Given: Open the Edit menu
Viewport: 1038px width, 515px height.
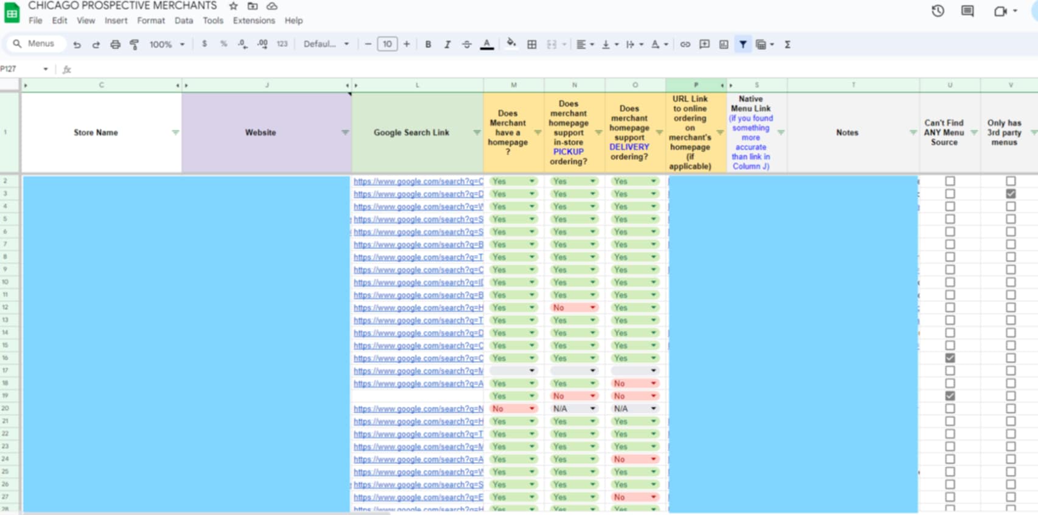Looking at the screenshot, I should pos(60,21).
